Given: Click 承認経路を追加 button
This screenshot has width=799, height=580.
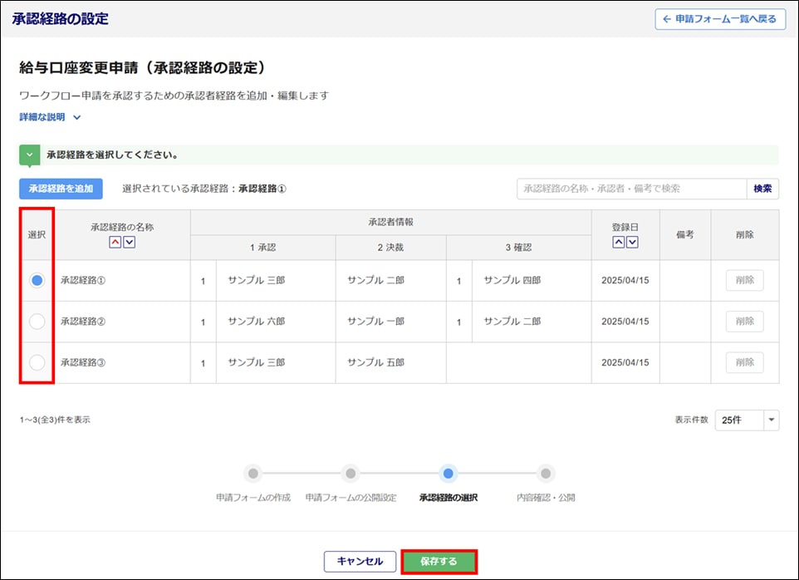Looking at the screenshot, I should (61, 189).
